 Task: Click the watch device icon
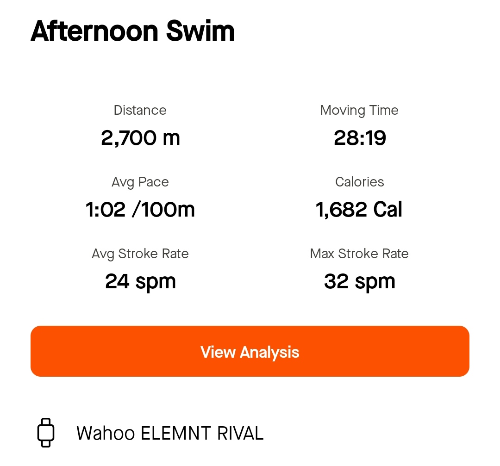pyautogui.click(x=45, y=432)
